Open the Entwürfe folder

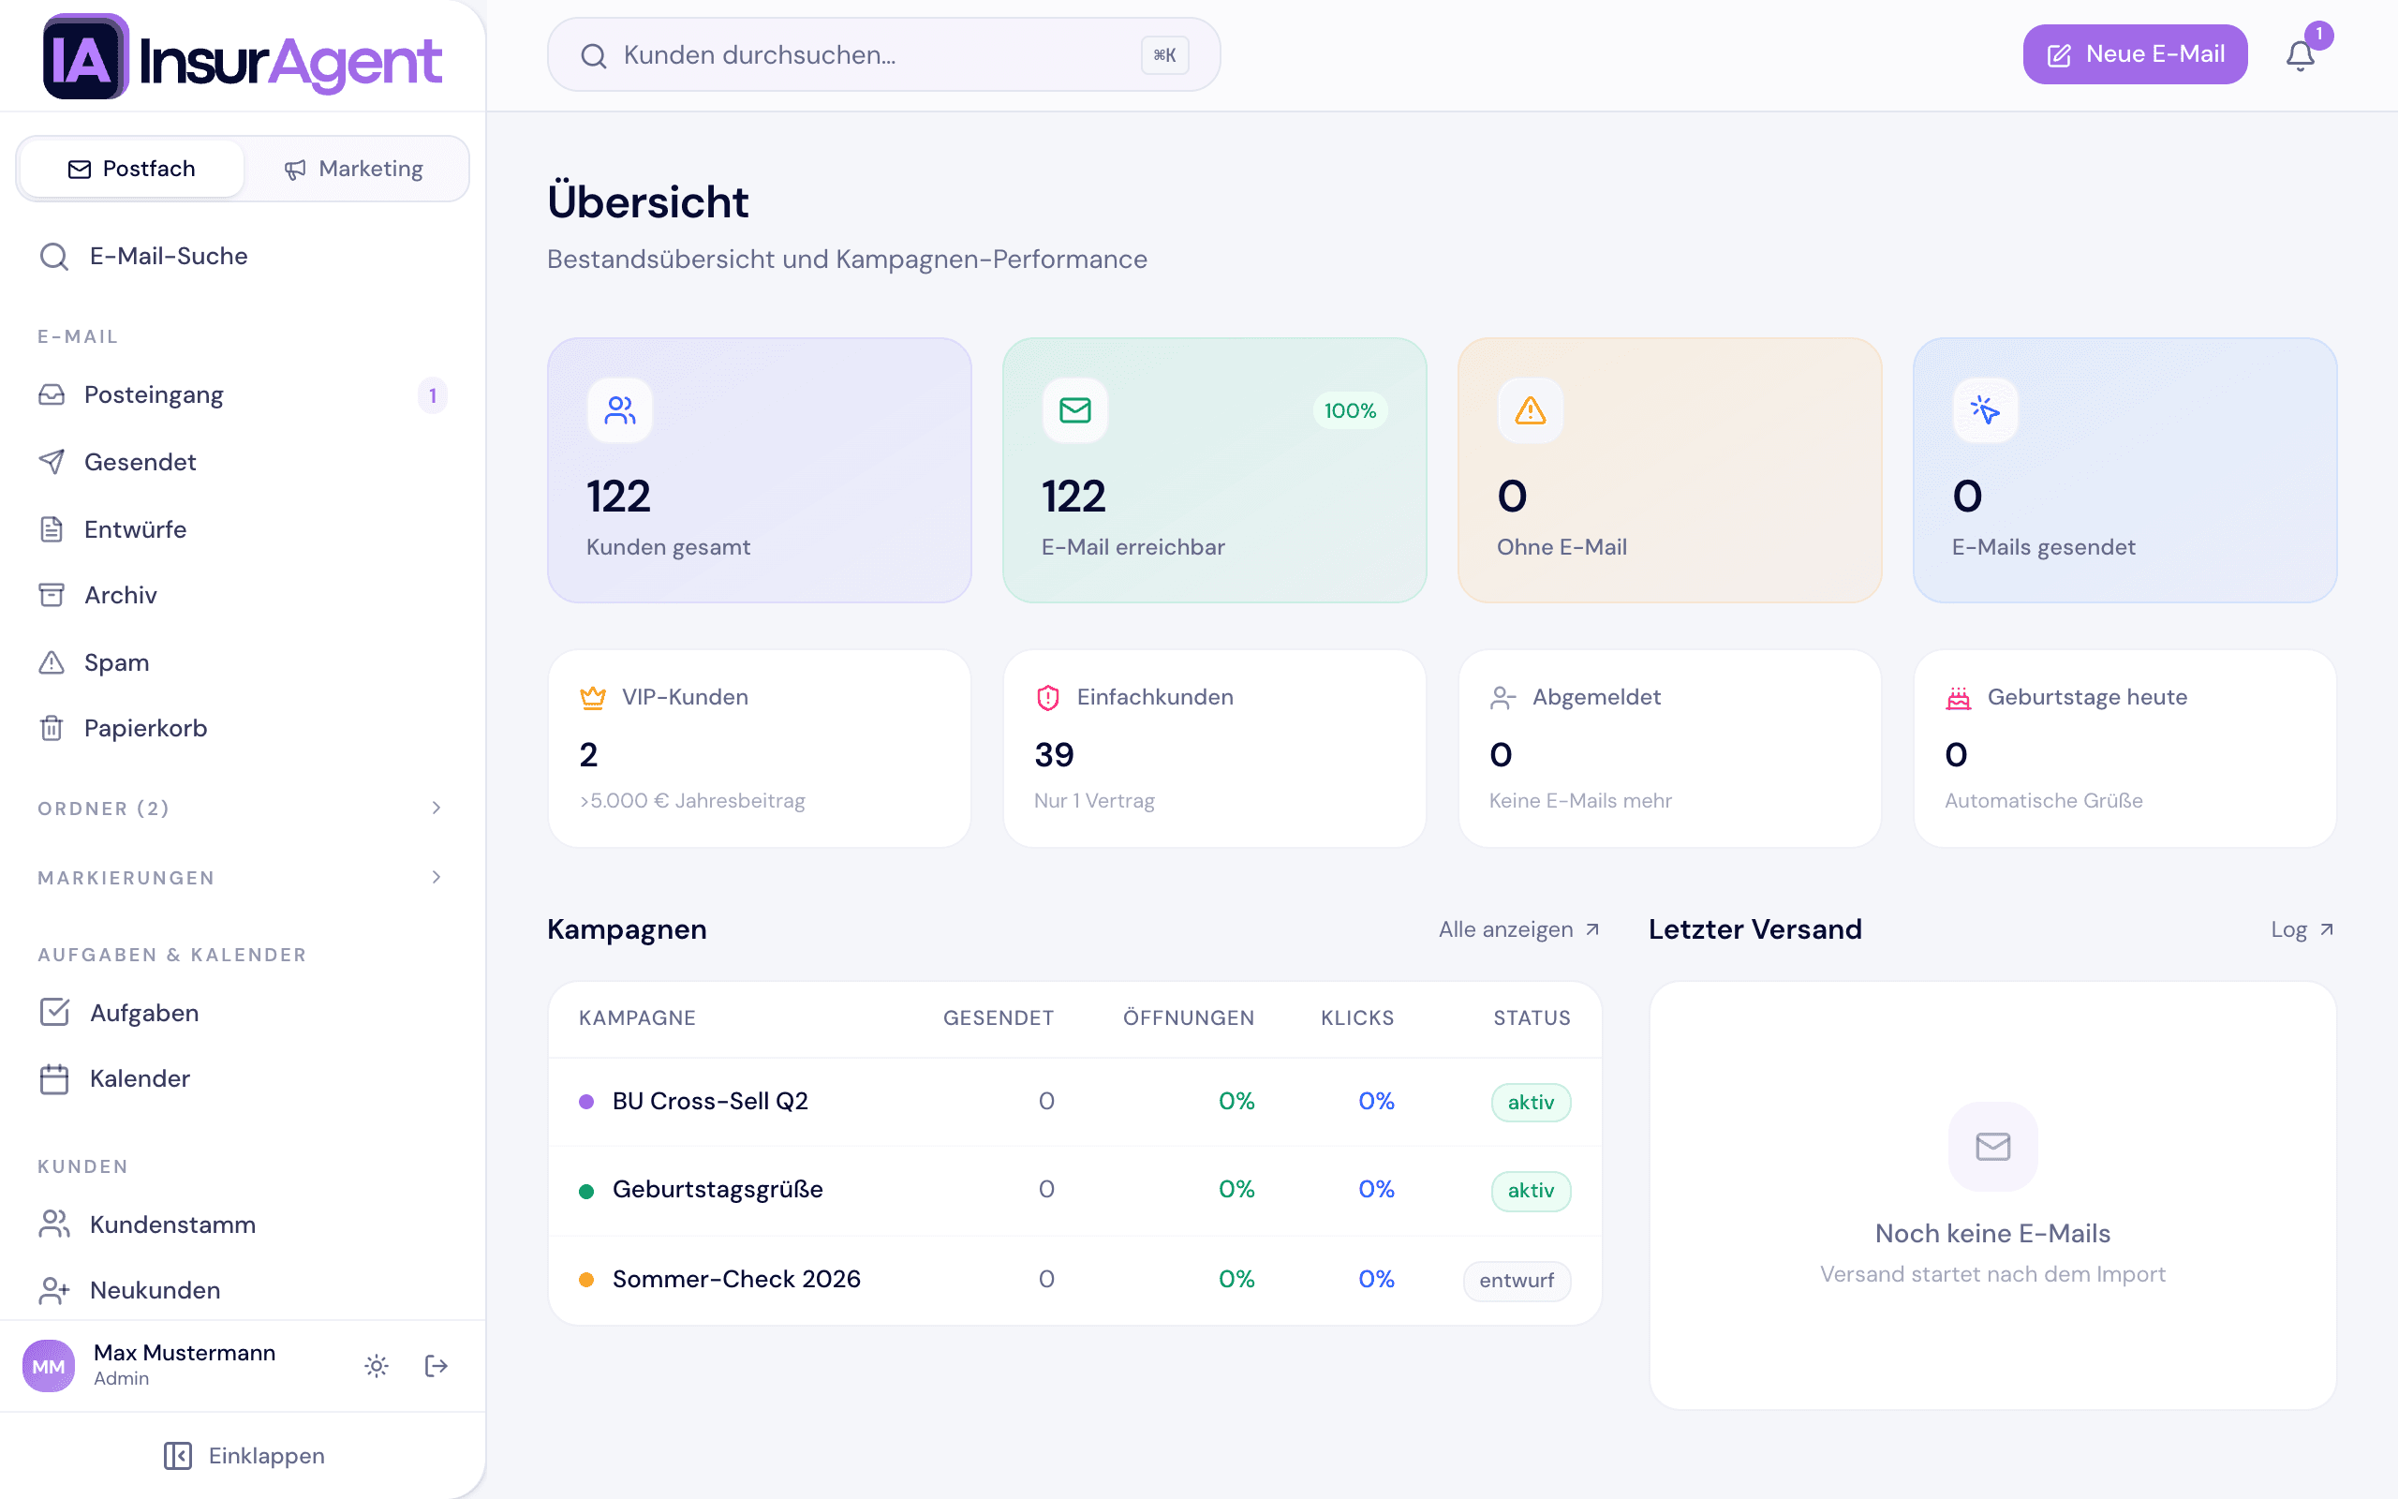tap(242, 529)
